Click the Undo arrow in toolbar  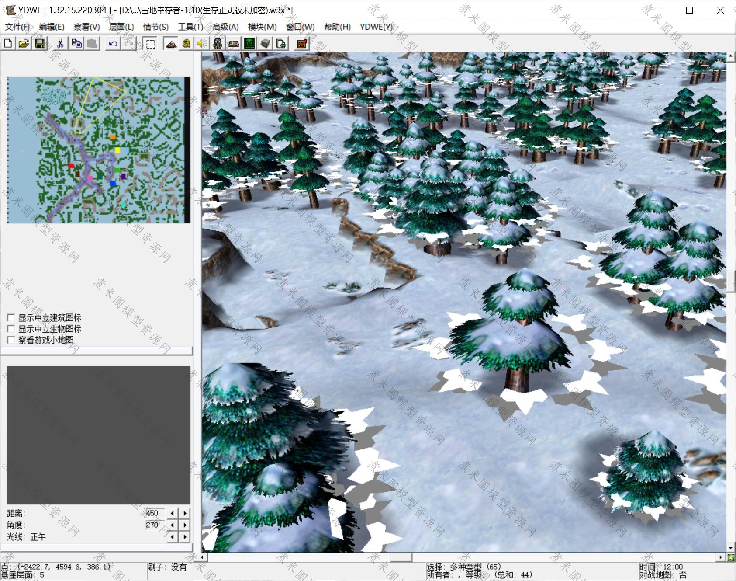click(113, 43)
